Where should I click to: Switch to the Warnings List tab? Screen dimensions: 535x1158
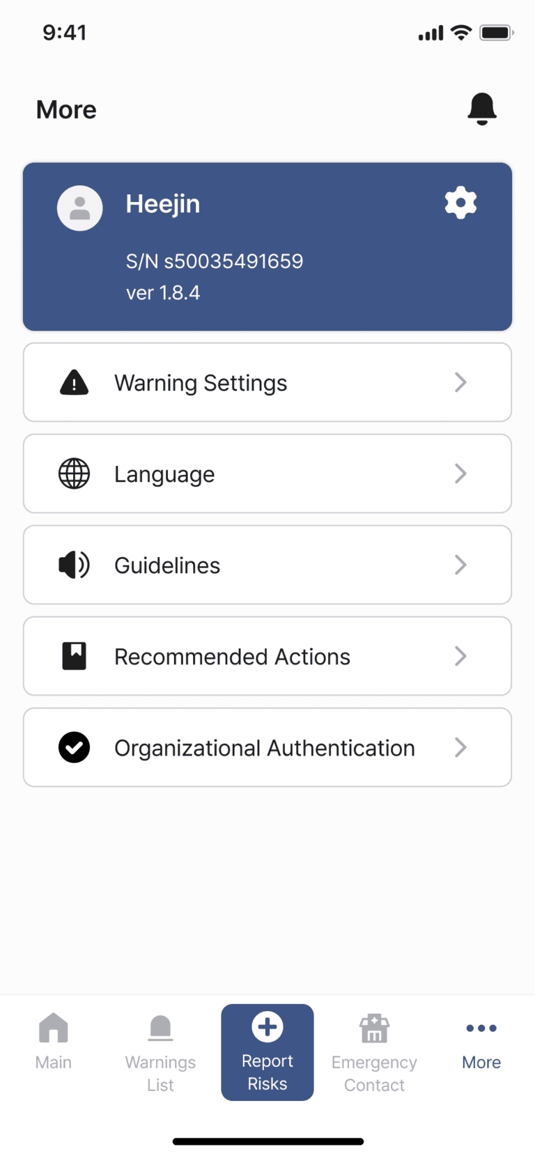point(160,1053)
